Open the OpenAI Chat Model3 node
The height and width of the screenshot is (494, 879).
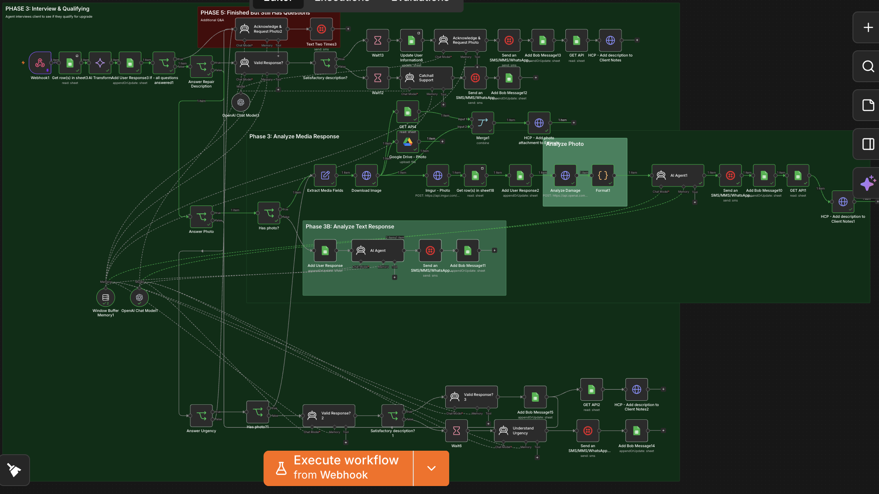point(241,103)
